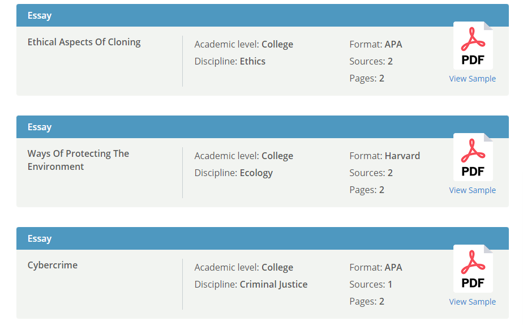Click Sources: 1 in the Cybercrime card
523x325 pixels.
point(371,284)
